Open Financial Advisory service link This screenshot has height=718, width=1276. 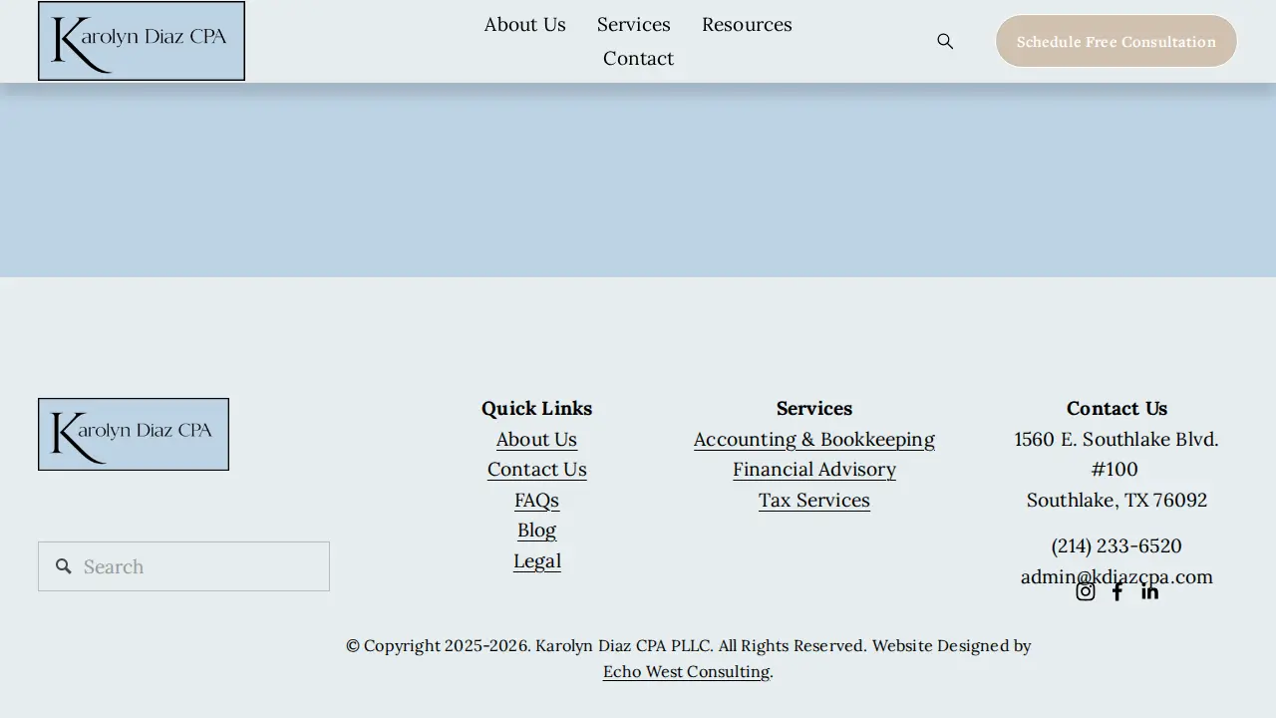814,469
